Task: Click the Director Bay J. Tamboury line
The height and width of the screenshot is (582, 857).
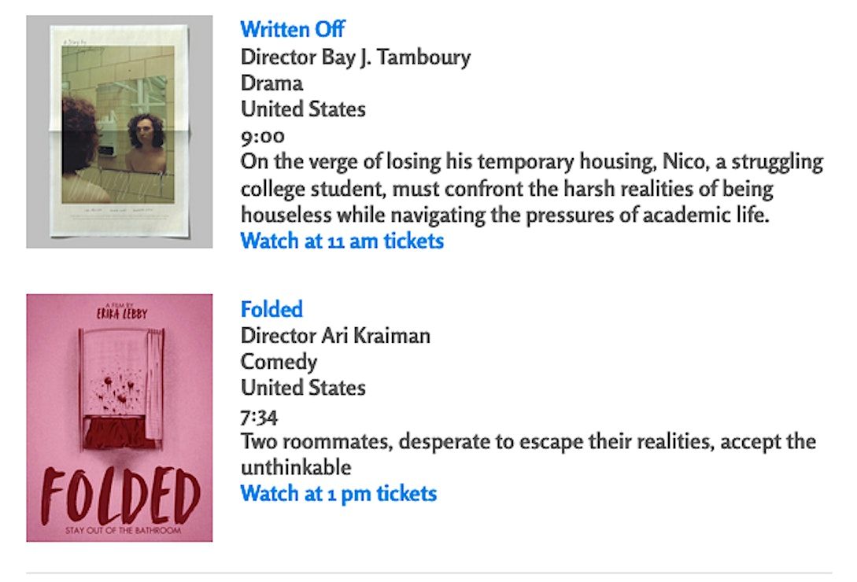Action: click(356, 57)
